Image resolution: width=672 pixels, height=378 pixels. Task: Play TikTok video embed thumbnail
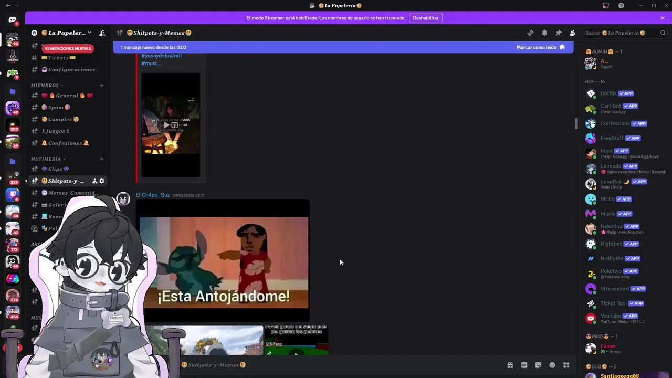coord(171,125)
